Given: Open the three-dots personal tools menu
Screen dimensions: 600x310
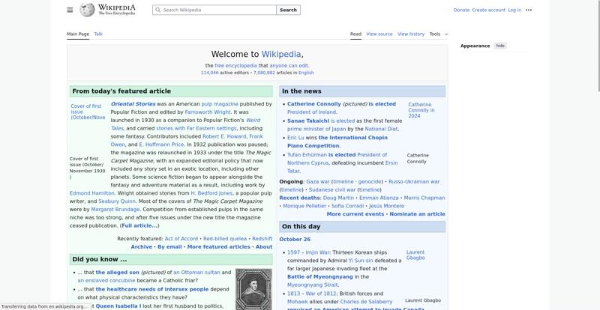Looking at the screenshot, I should (529, 10).
